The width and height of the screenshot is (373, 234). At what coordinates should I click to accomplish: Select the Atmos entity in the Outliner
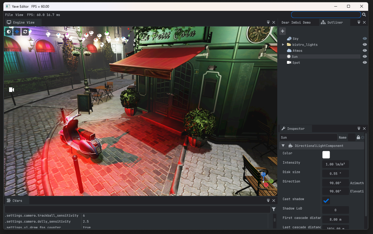[x=297, y=51]
